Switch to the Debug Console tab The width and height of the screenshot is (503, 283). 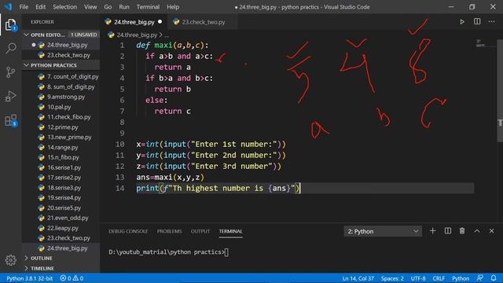tap(128, 231)
